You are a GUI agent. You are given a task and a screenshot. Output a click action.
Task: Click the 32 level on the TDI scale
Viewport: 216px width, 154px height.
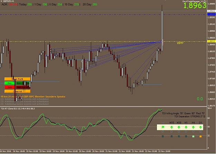[x=208, y=136]
